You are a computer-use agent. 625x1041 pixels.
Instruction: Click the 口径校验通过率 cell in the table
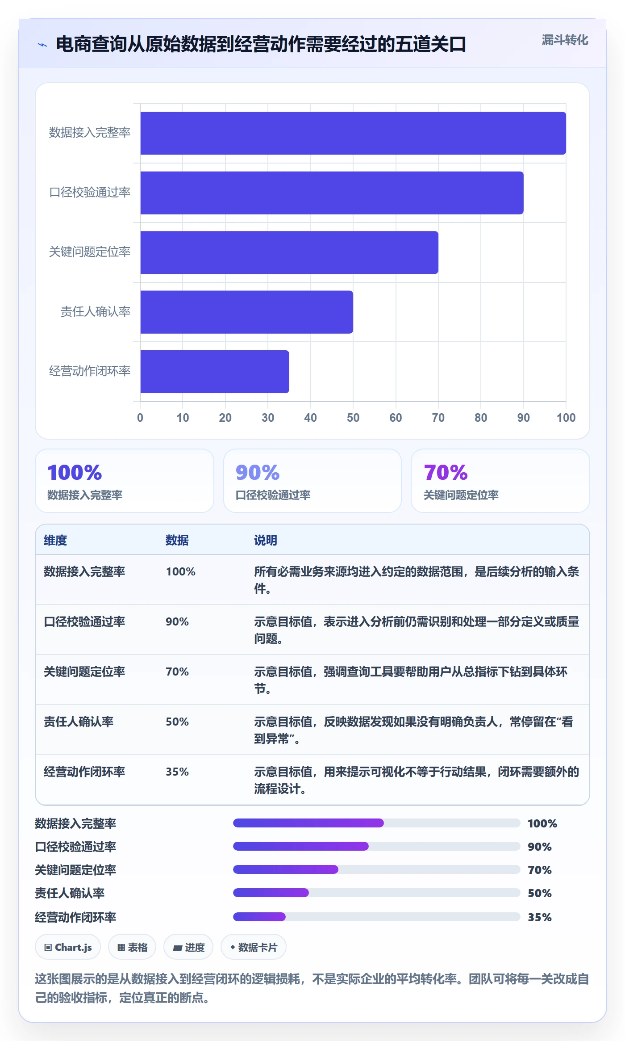84,621
